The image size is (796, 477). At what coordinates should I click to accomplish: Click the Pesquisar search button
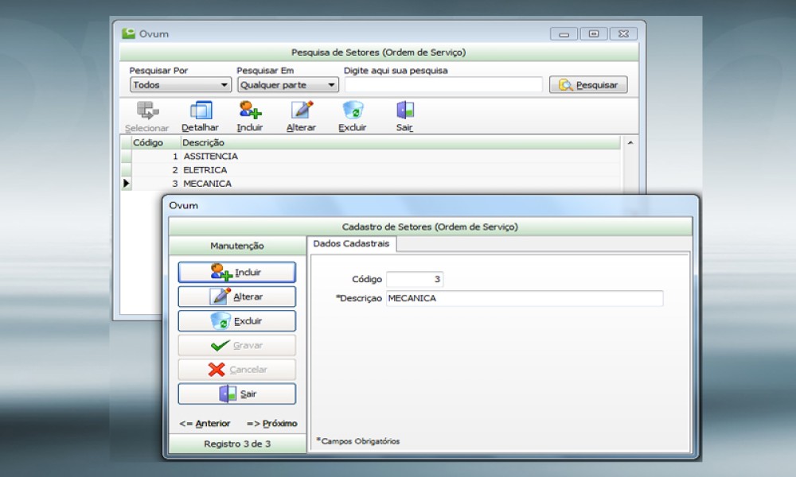588,85
